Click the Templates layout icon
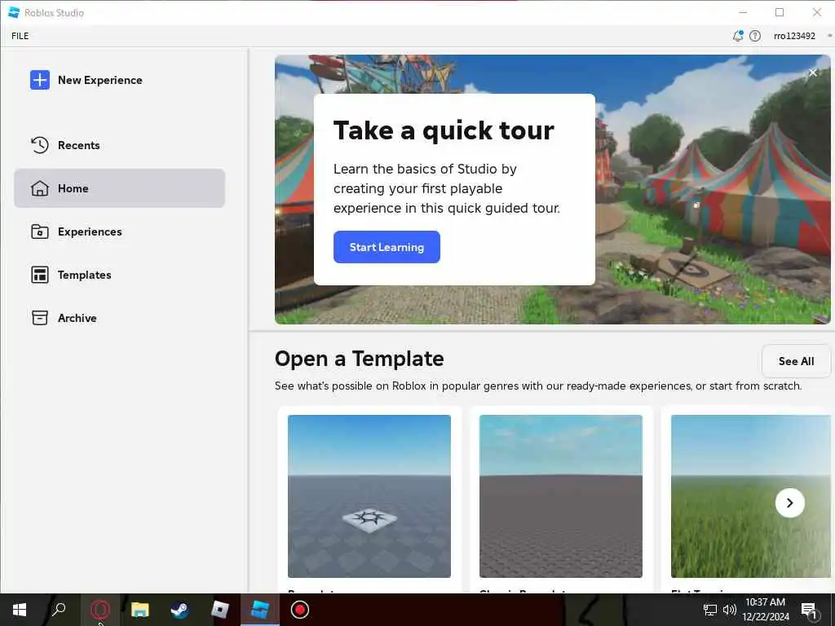The image size is (835, 626). click(40, 275)
